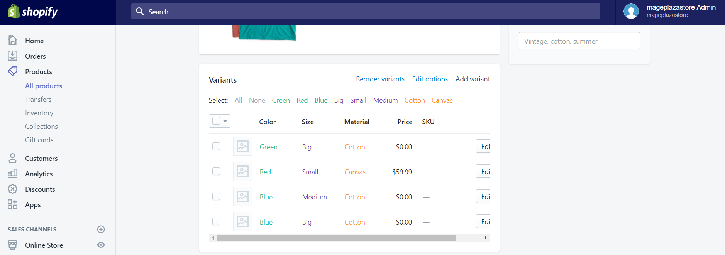
Task: Edit the Blue Big Cotton variant
Action: click(x=483, y=221)
